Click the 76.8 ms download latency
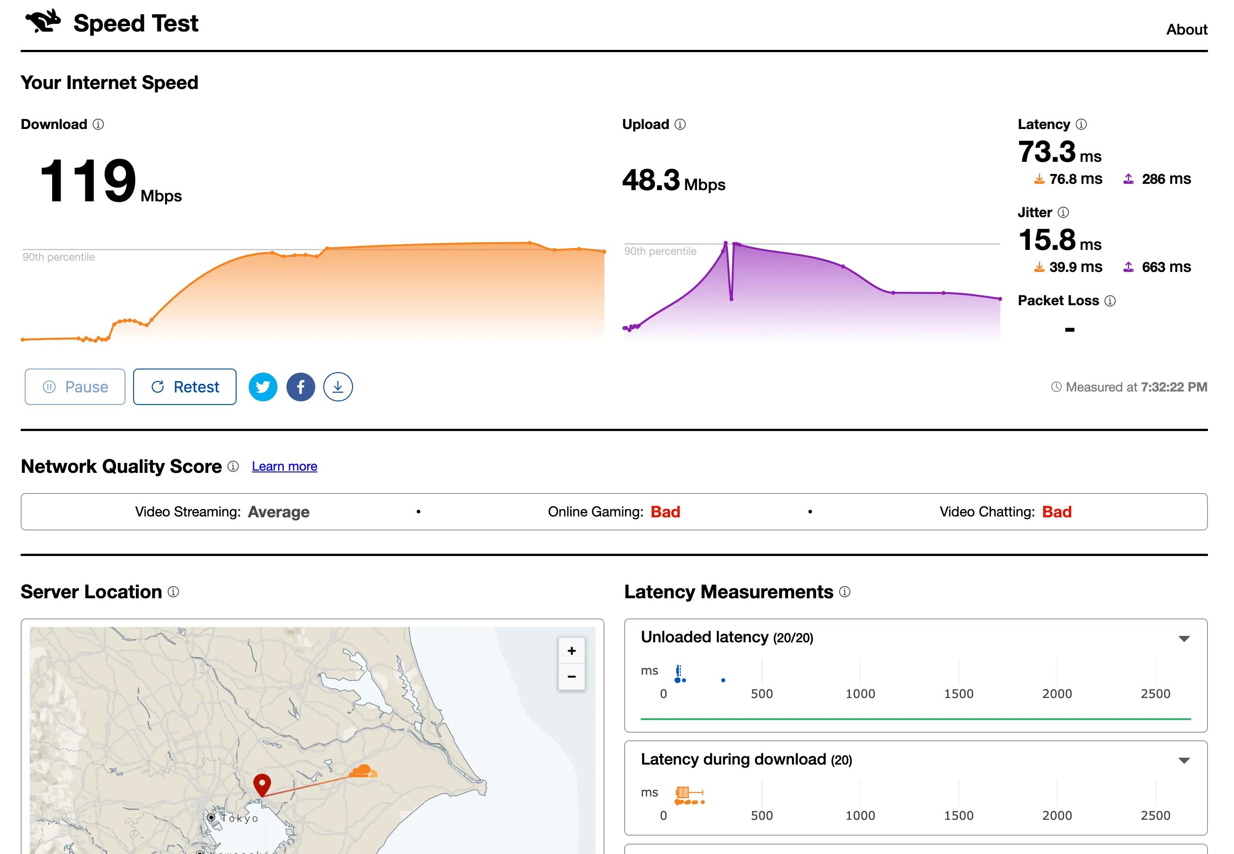This screenshot has height=854, width=1234. click(x=1068, y=179)
